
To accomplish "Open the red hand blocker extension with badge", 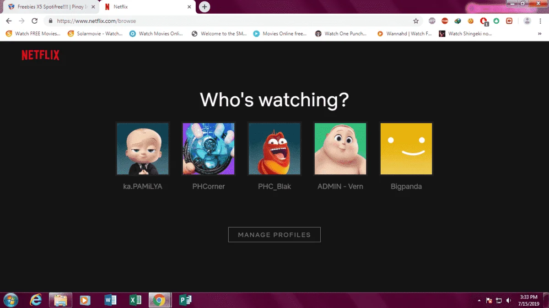I will [484, 21].
